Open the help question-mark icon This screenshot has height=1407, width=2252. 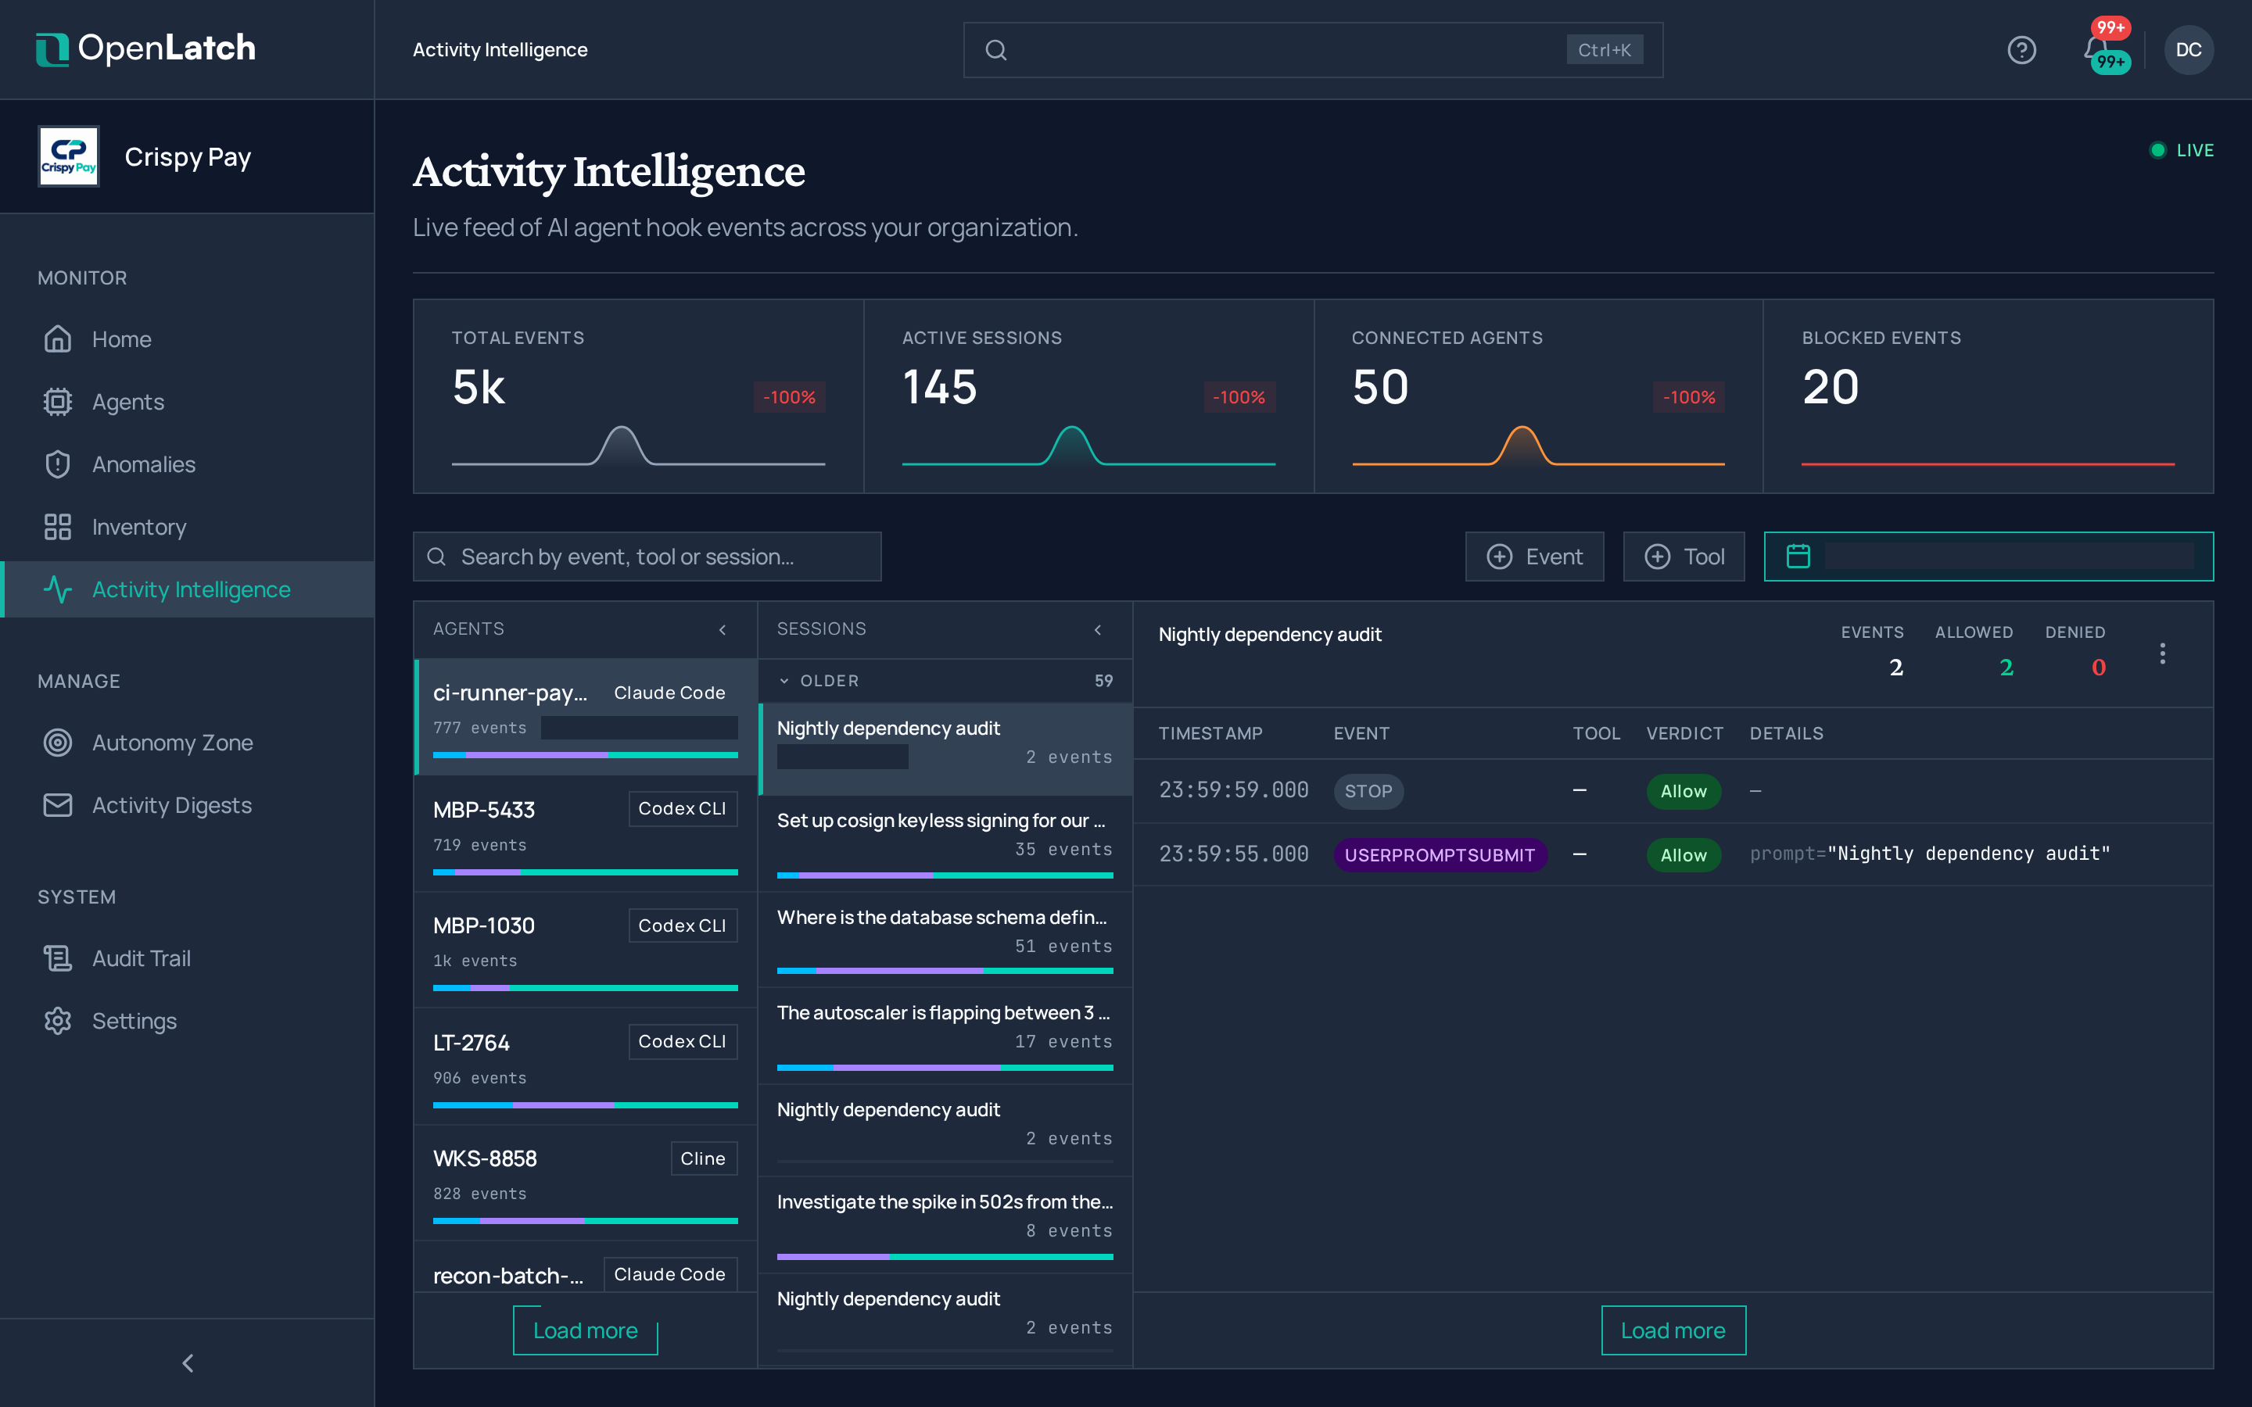[x=2021, y=49]
